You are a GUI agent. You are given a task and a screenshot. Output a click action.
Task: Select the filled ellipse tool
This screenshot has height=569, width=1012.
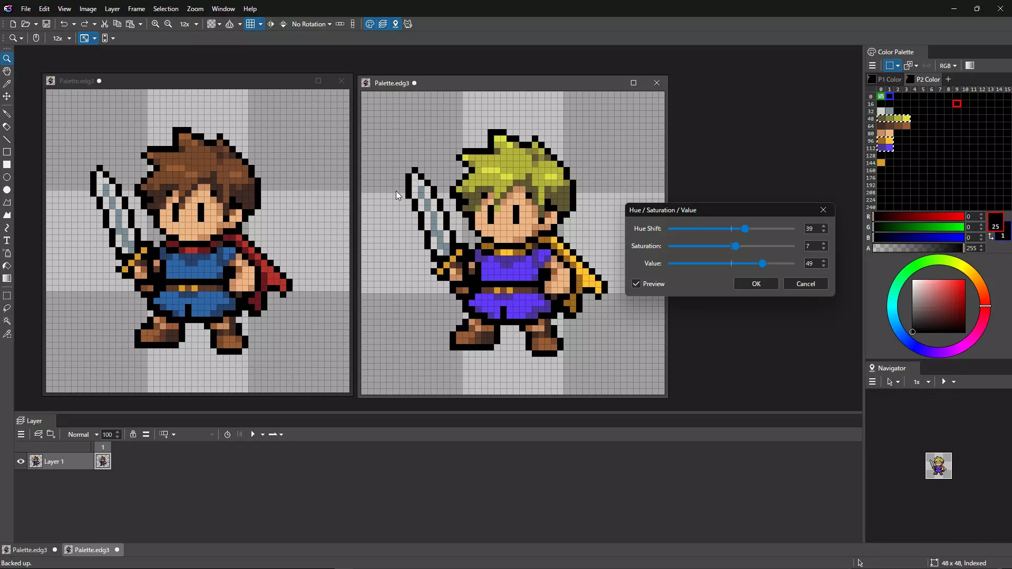coord(7,190)
